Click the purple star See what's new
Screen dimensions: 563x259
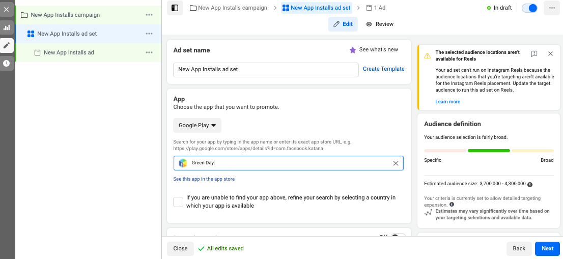374,50
